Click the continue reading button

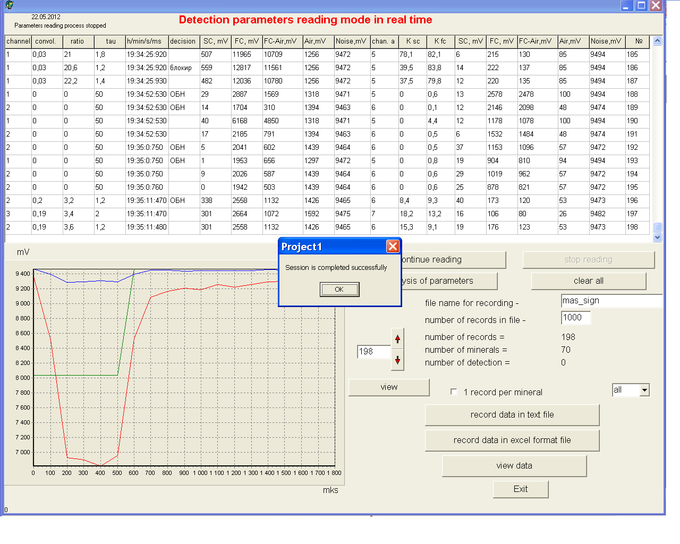tap(454, 260)
